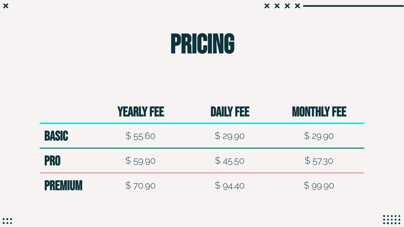This screenshot has width=404, height=227.
Task: Click the DAILY FEE column header
Action: 230,112
